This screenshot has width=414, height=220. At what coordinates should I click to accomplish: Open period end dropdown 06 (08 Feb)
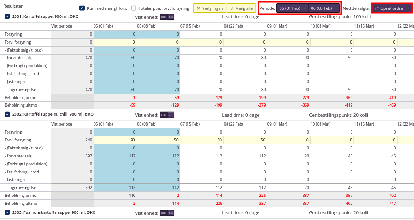click(323, 8)
